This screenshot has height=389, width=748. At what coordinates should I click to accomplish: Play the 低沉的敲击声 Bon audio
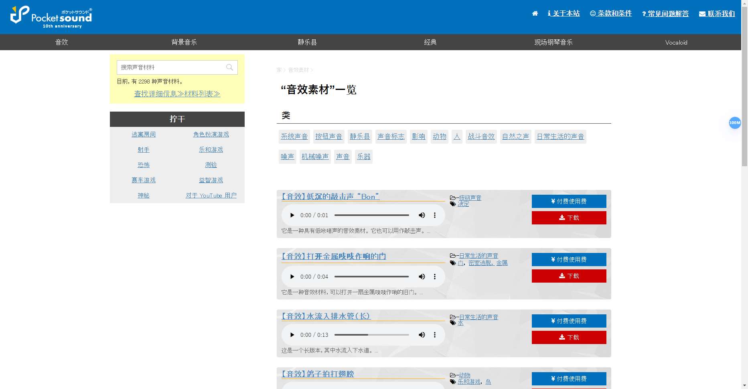pos(292,215)
